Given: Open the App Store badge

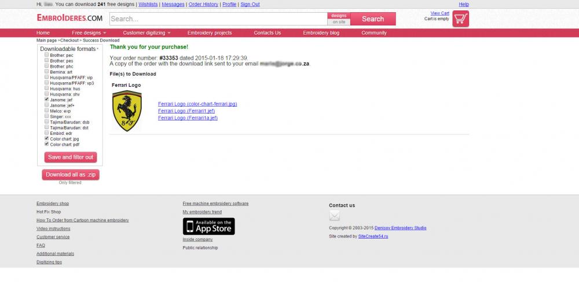Looking at the screenshot, I should [208, 226].
